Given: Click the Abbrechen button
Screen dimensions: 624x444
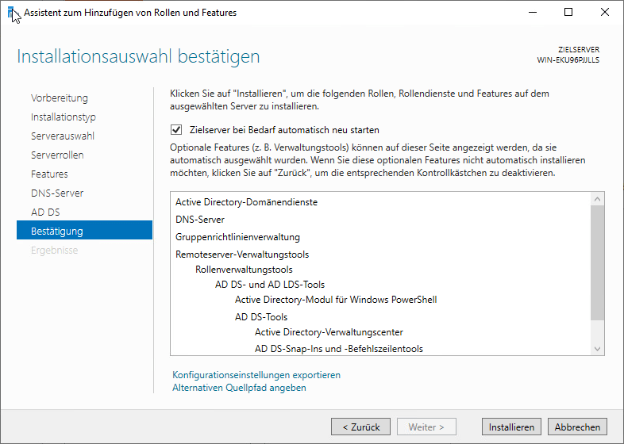Looking at the screenshot, I should coord(577,427).
